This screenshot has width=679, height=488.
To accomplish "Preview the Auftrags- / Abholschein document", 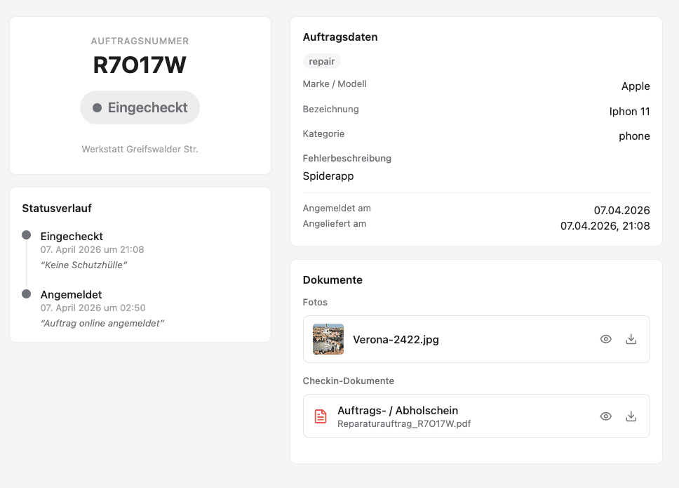I will (606, 416).
